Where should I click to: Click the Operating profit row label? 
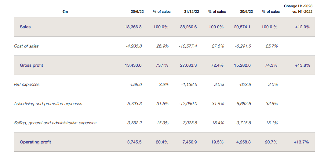point(35,142)
